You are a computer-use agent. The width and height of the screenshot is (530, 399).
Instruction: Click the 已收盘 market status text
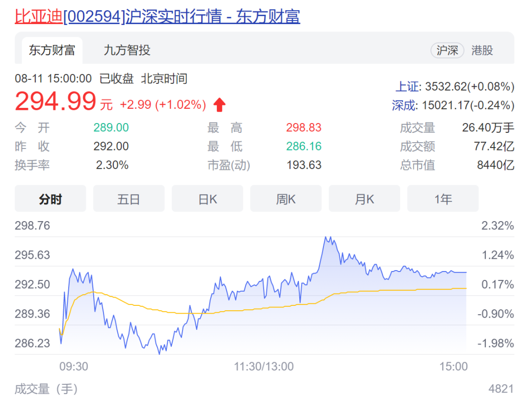(x=116, y=78)
